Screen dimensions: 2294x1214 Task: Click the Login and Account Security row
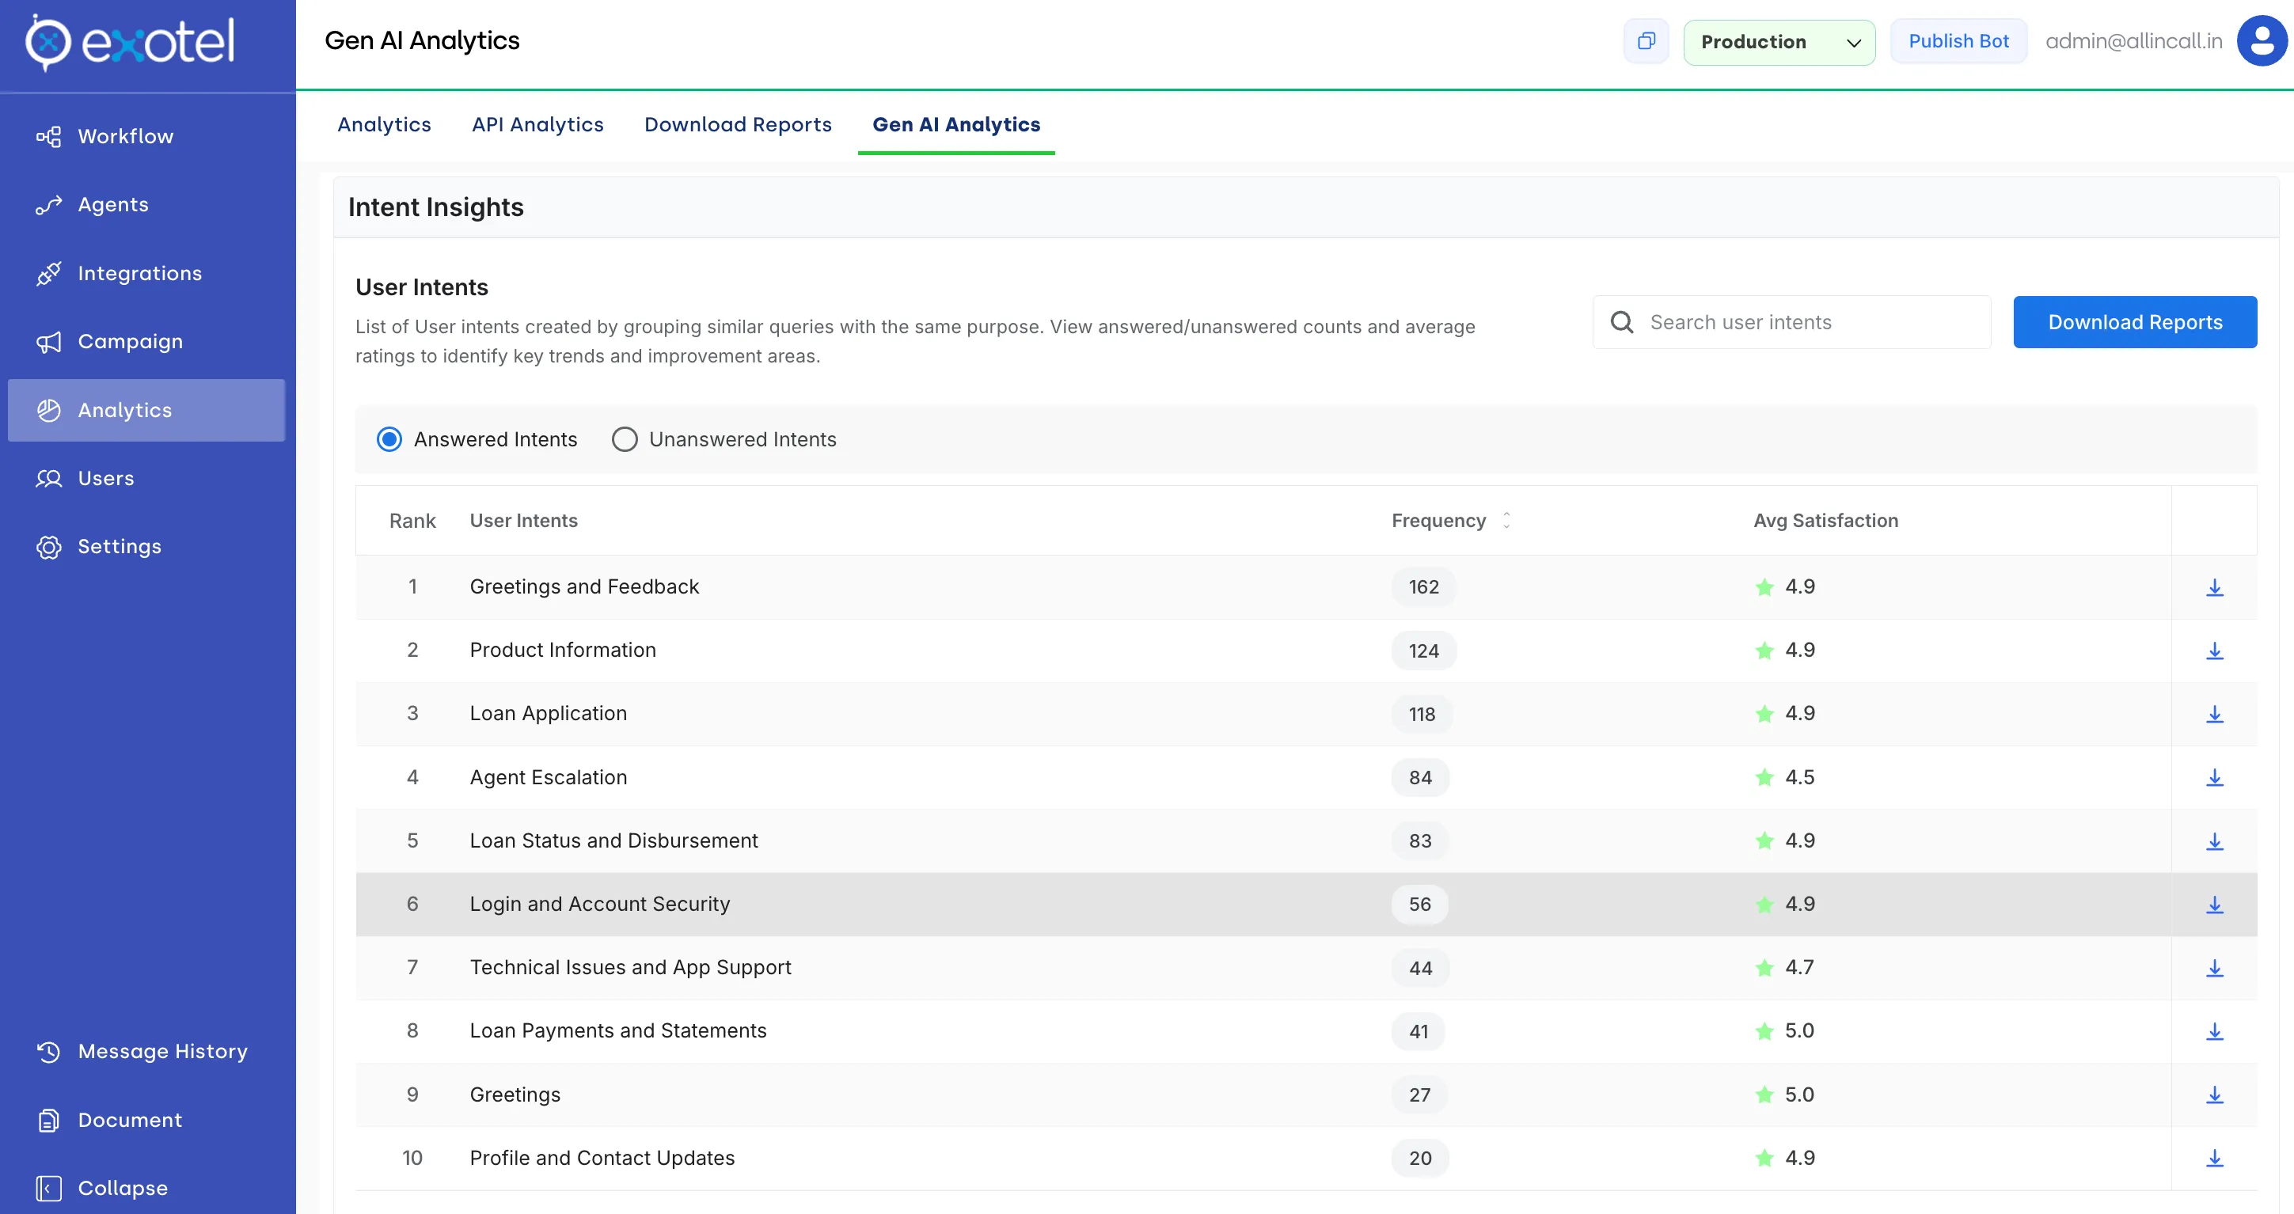click(x=1306, y=905)
